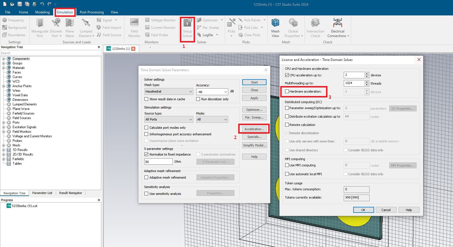
Task: Click the Acceleration... button
Action: pyautogui.click(x=254, y=129)
